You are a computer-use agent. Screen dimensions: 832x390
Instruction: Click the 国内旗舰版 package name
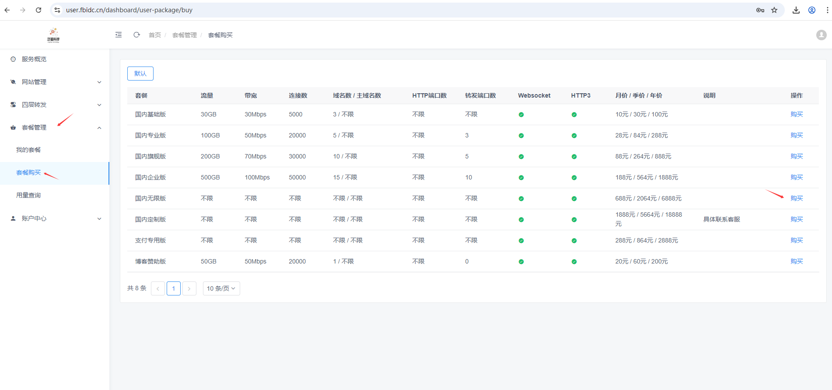(x=150, y=156)
